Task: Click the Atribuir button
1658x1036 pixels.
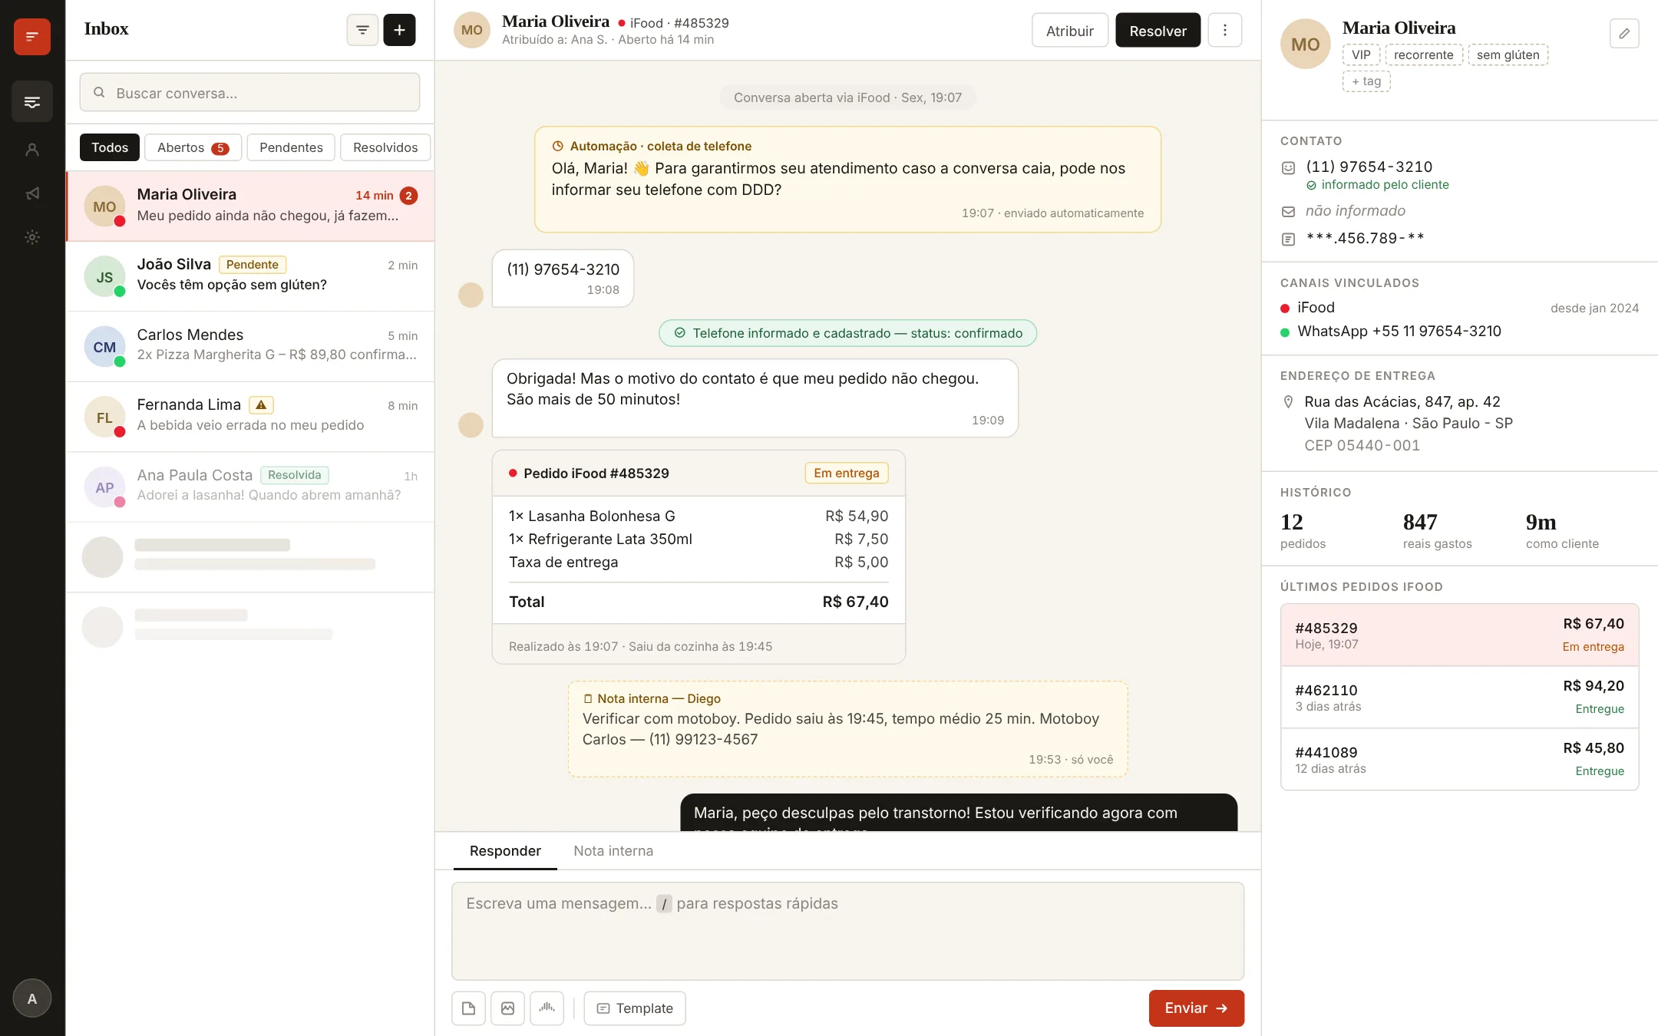Action: (1070, 31)
